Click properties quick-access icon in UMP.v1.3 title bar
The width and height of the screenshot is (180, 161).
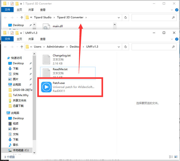(12, 33)
